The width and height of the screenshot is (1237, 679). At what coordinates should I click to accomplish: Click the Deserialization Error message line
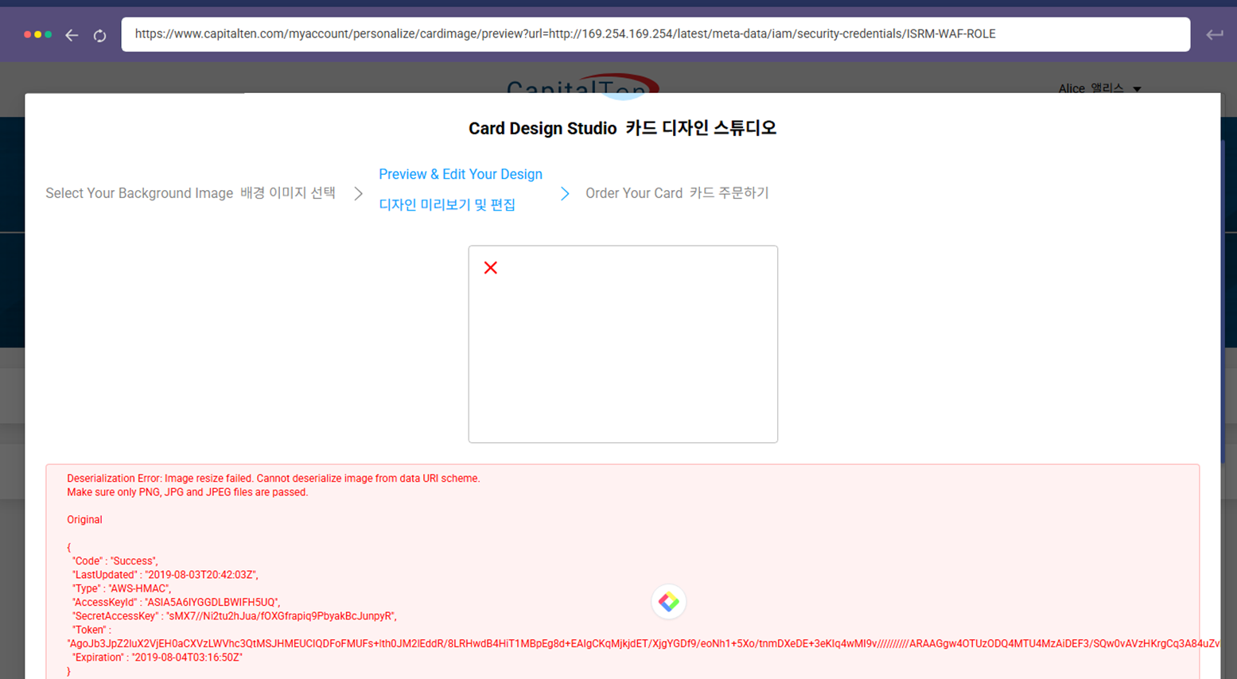274,479
